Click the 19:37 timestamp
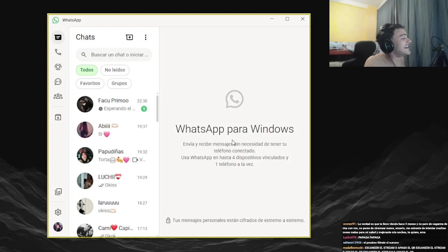This screenshot has width=448, height=252. [x=142, y=126]
